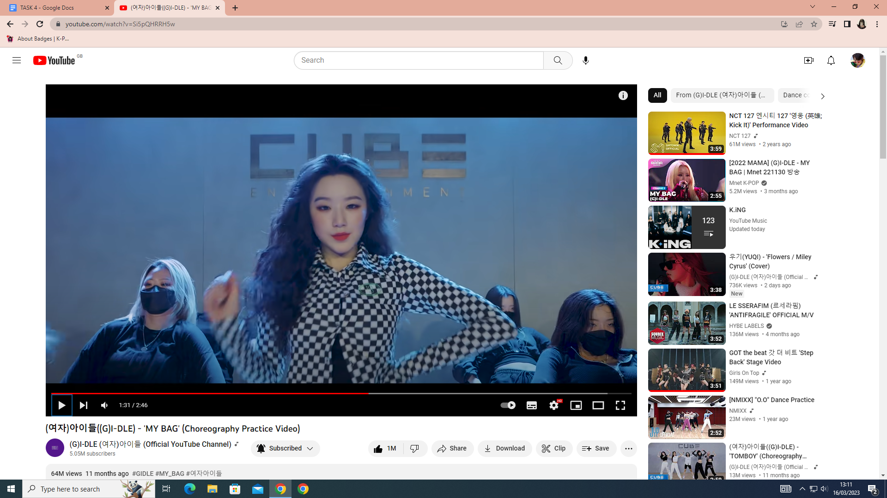887x498 pixels.
Task: Show video info card icon
Action: (x=623, y=95)
